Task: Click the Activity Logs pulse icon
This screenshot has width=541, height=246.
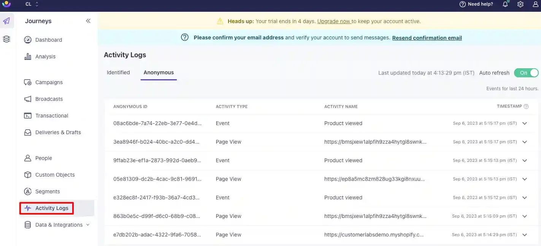Action: [28, 208]
